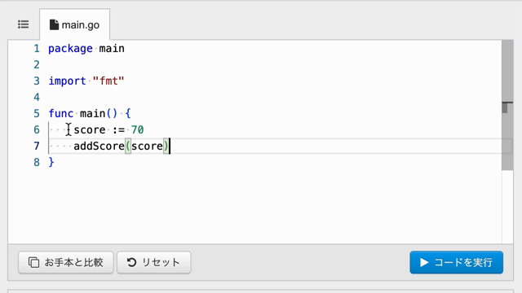Click the 'func' keyword on line 5
The image size is (522, 293).
(61, 114)
